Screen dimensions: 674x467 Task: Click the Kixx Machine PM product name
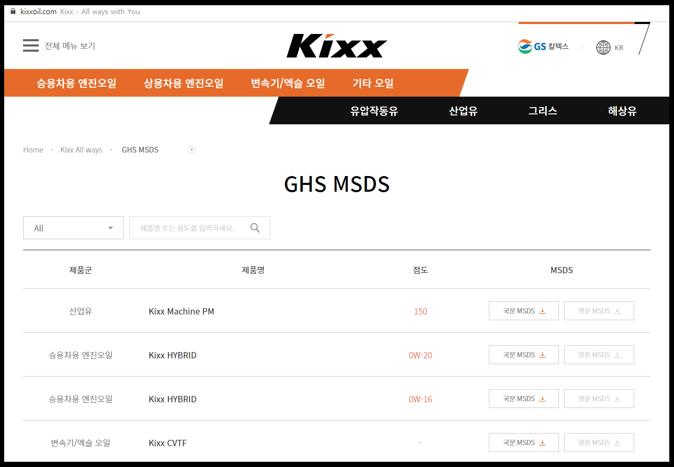[181, 311]
